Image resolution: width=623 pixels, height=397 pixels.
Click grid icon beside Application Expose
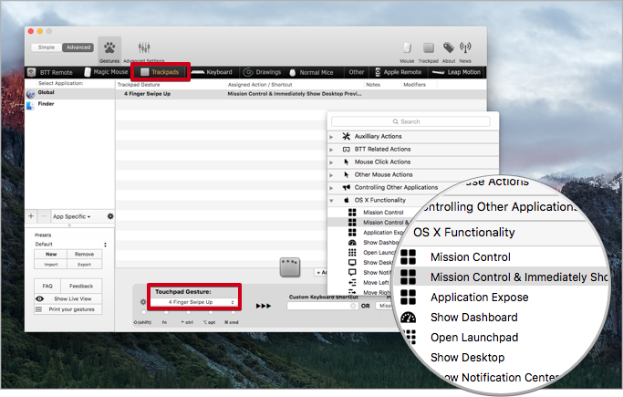pyautogui.click(x=352, y=233)
